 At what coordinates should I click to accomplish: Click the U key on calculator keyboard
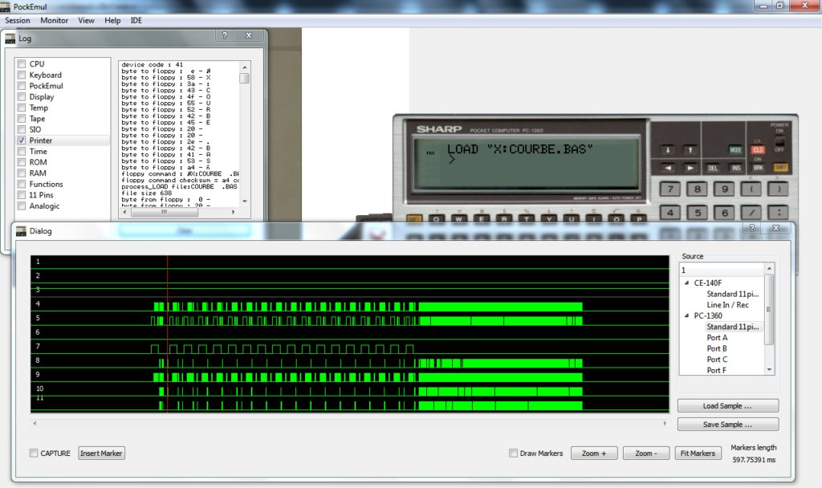pyautogui.click(x=572, y=219)
